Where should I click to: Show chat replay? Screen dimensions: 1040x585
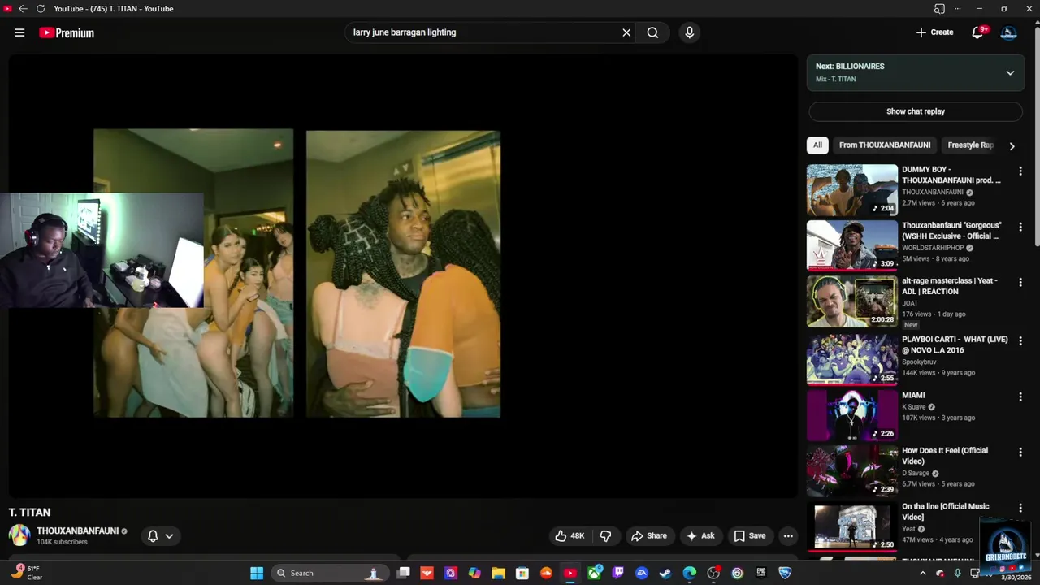pos(915,111)
